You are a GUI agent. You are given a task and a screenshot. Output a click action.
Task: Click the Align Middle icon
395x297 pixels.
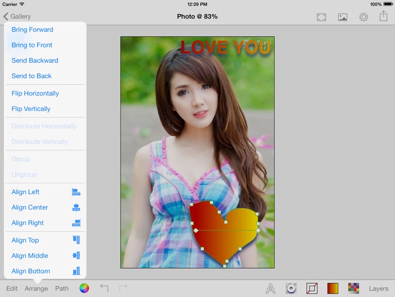76,255
